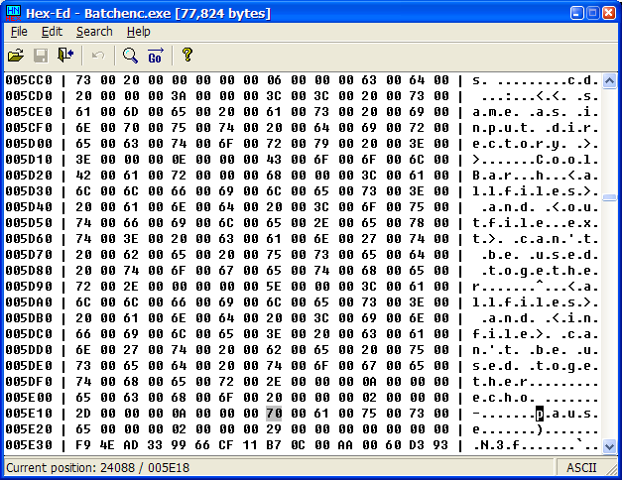Click the yellow Help question mark icon
The height and width of the screenshot is (480, 622).
(187, 55)
